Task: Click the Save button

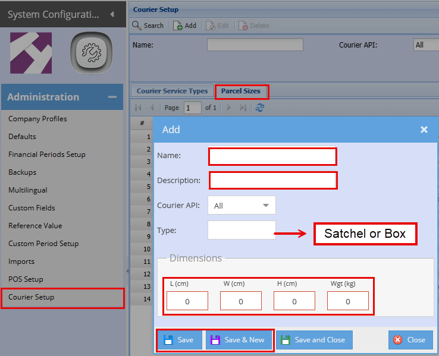Action: 180,340
